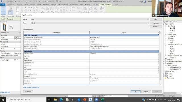Open 'What do these properties do?' link
This screenshot has width=182, height=102.
tap(31, 88)
